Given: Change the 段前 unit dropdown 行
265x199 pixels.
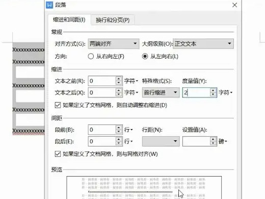Looking at the screenshot, I should coord(128,130).
